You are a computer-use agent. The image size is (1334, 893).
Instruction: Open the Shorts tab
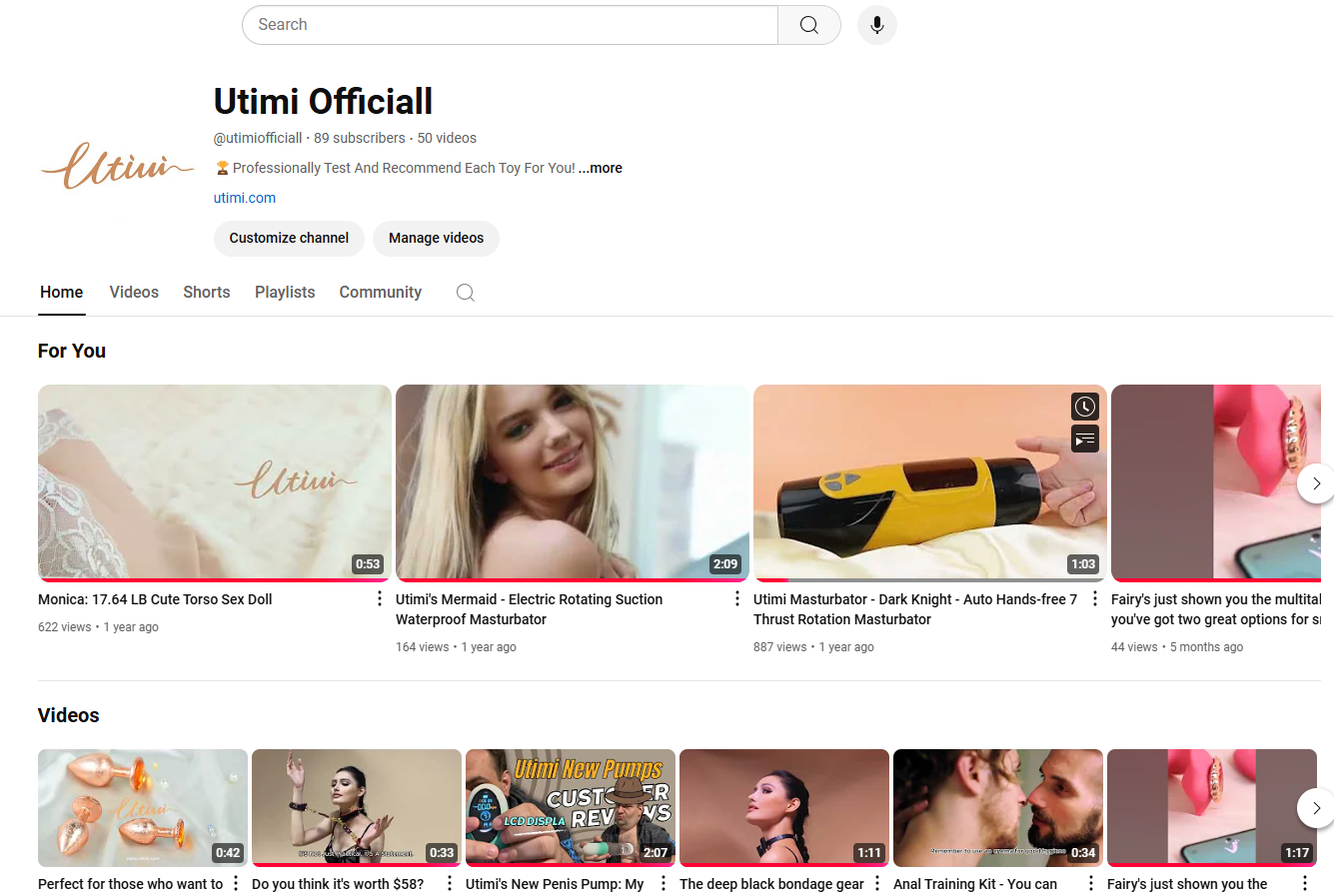[x=207, y=293]
